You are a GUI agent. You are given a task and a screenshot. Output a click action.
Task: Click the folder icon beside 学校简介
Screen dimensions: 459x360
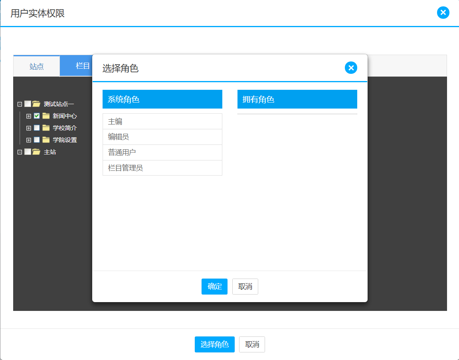[x=46, y=128]
